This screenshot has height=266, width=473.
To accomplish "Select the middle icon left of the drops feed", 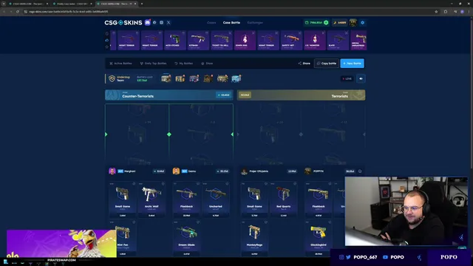I will [x=106, y=40].
